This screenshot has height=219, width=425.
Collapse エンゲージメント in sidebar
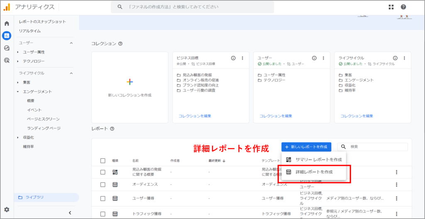click(18, 92)
